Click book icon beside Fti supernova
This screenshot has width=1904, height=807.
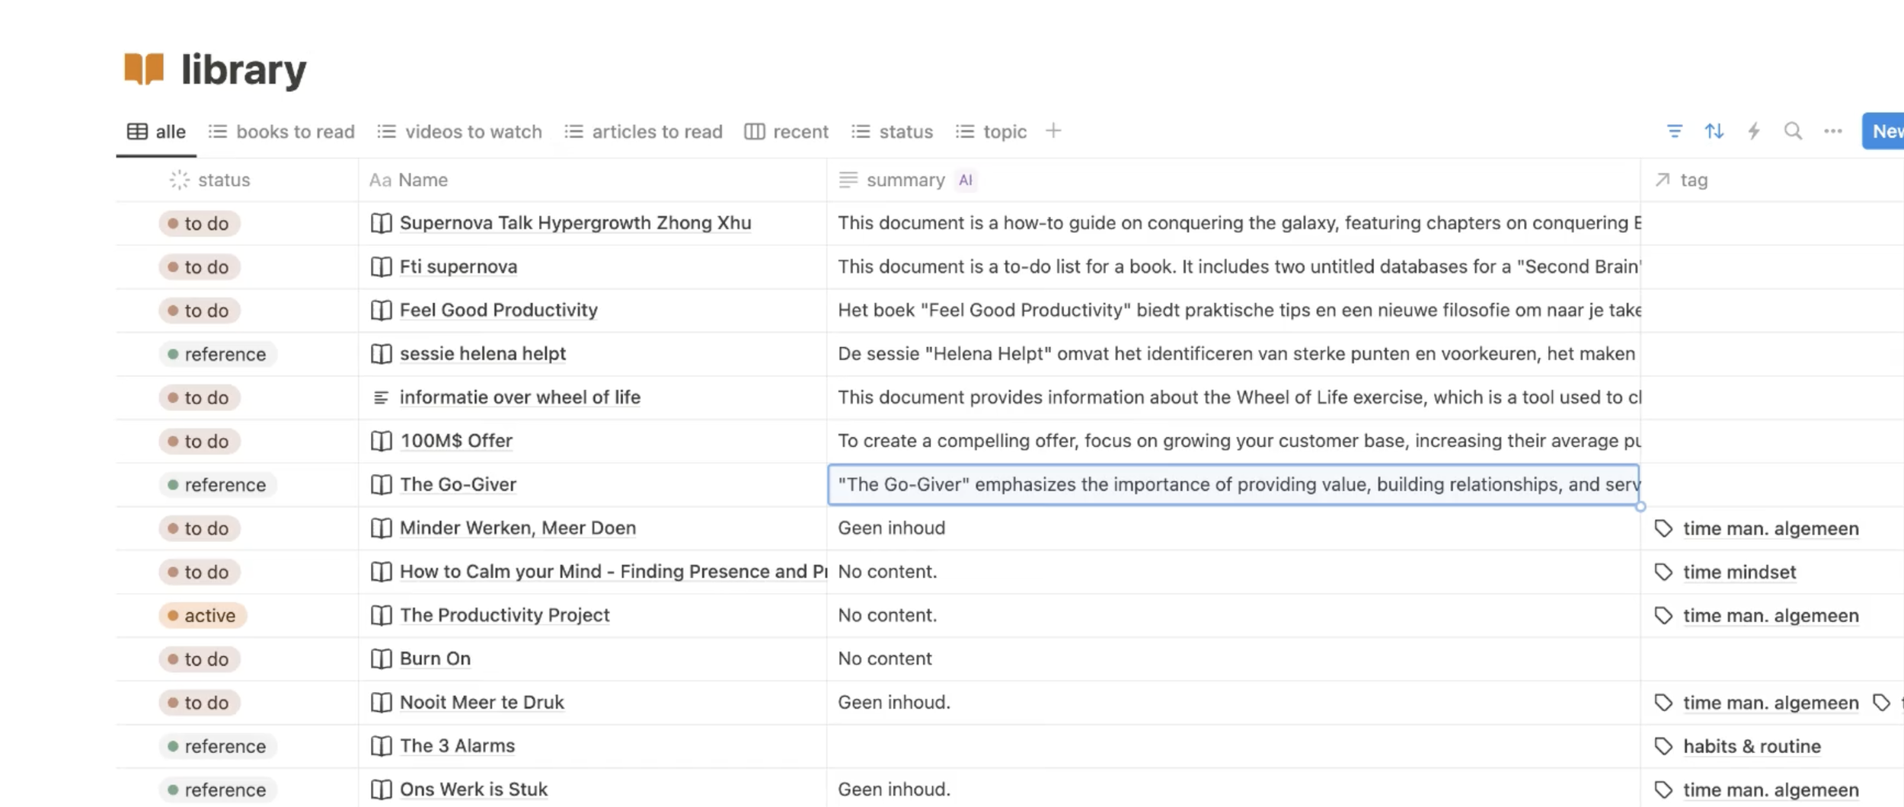381,266
